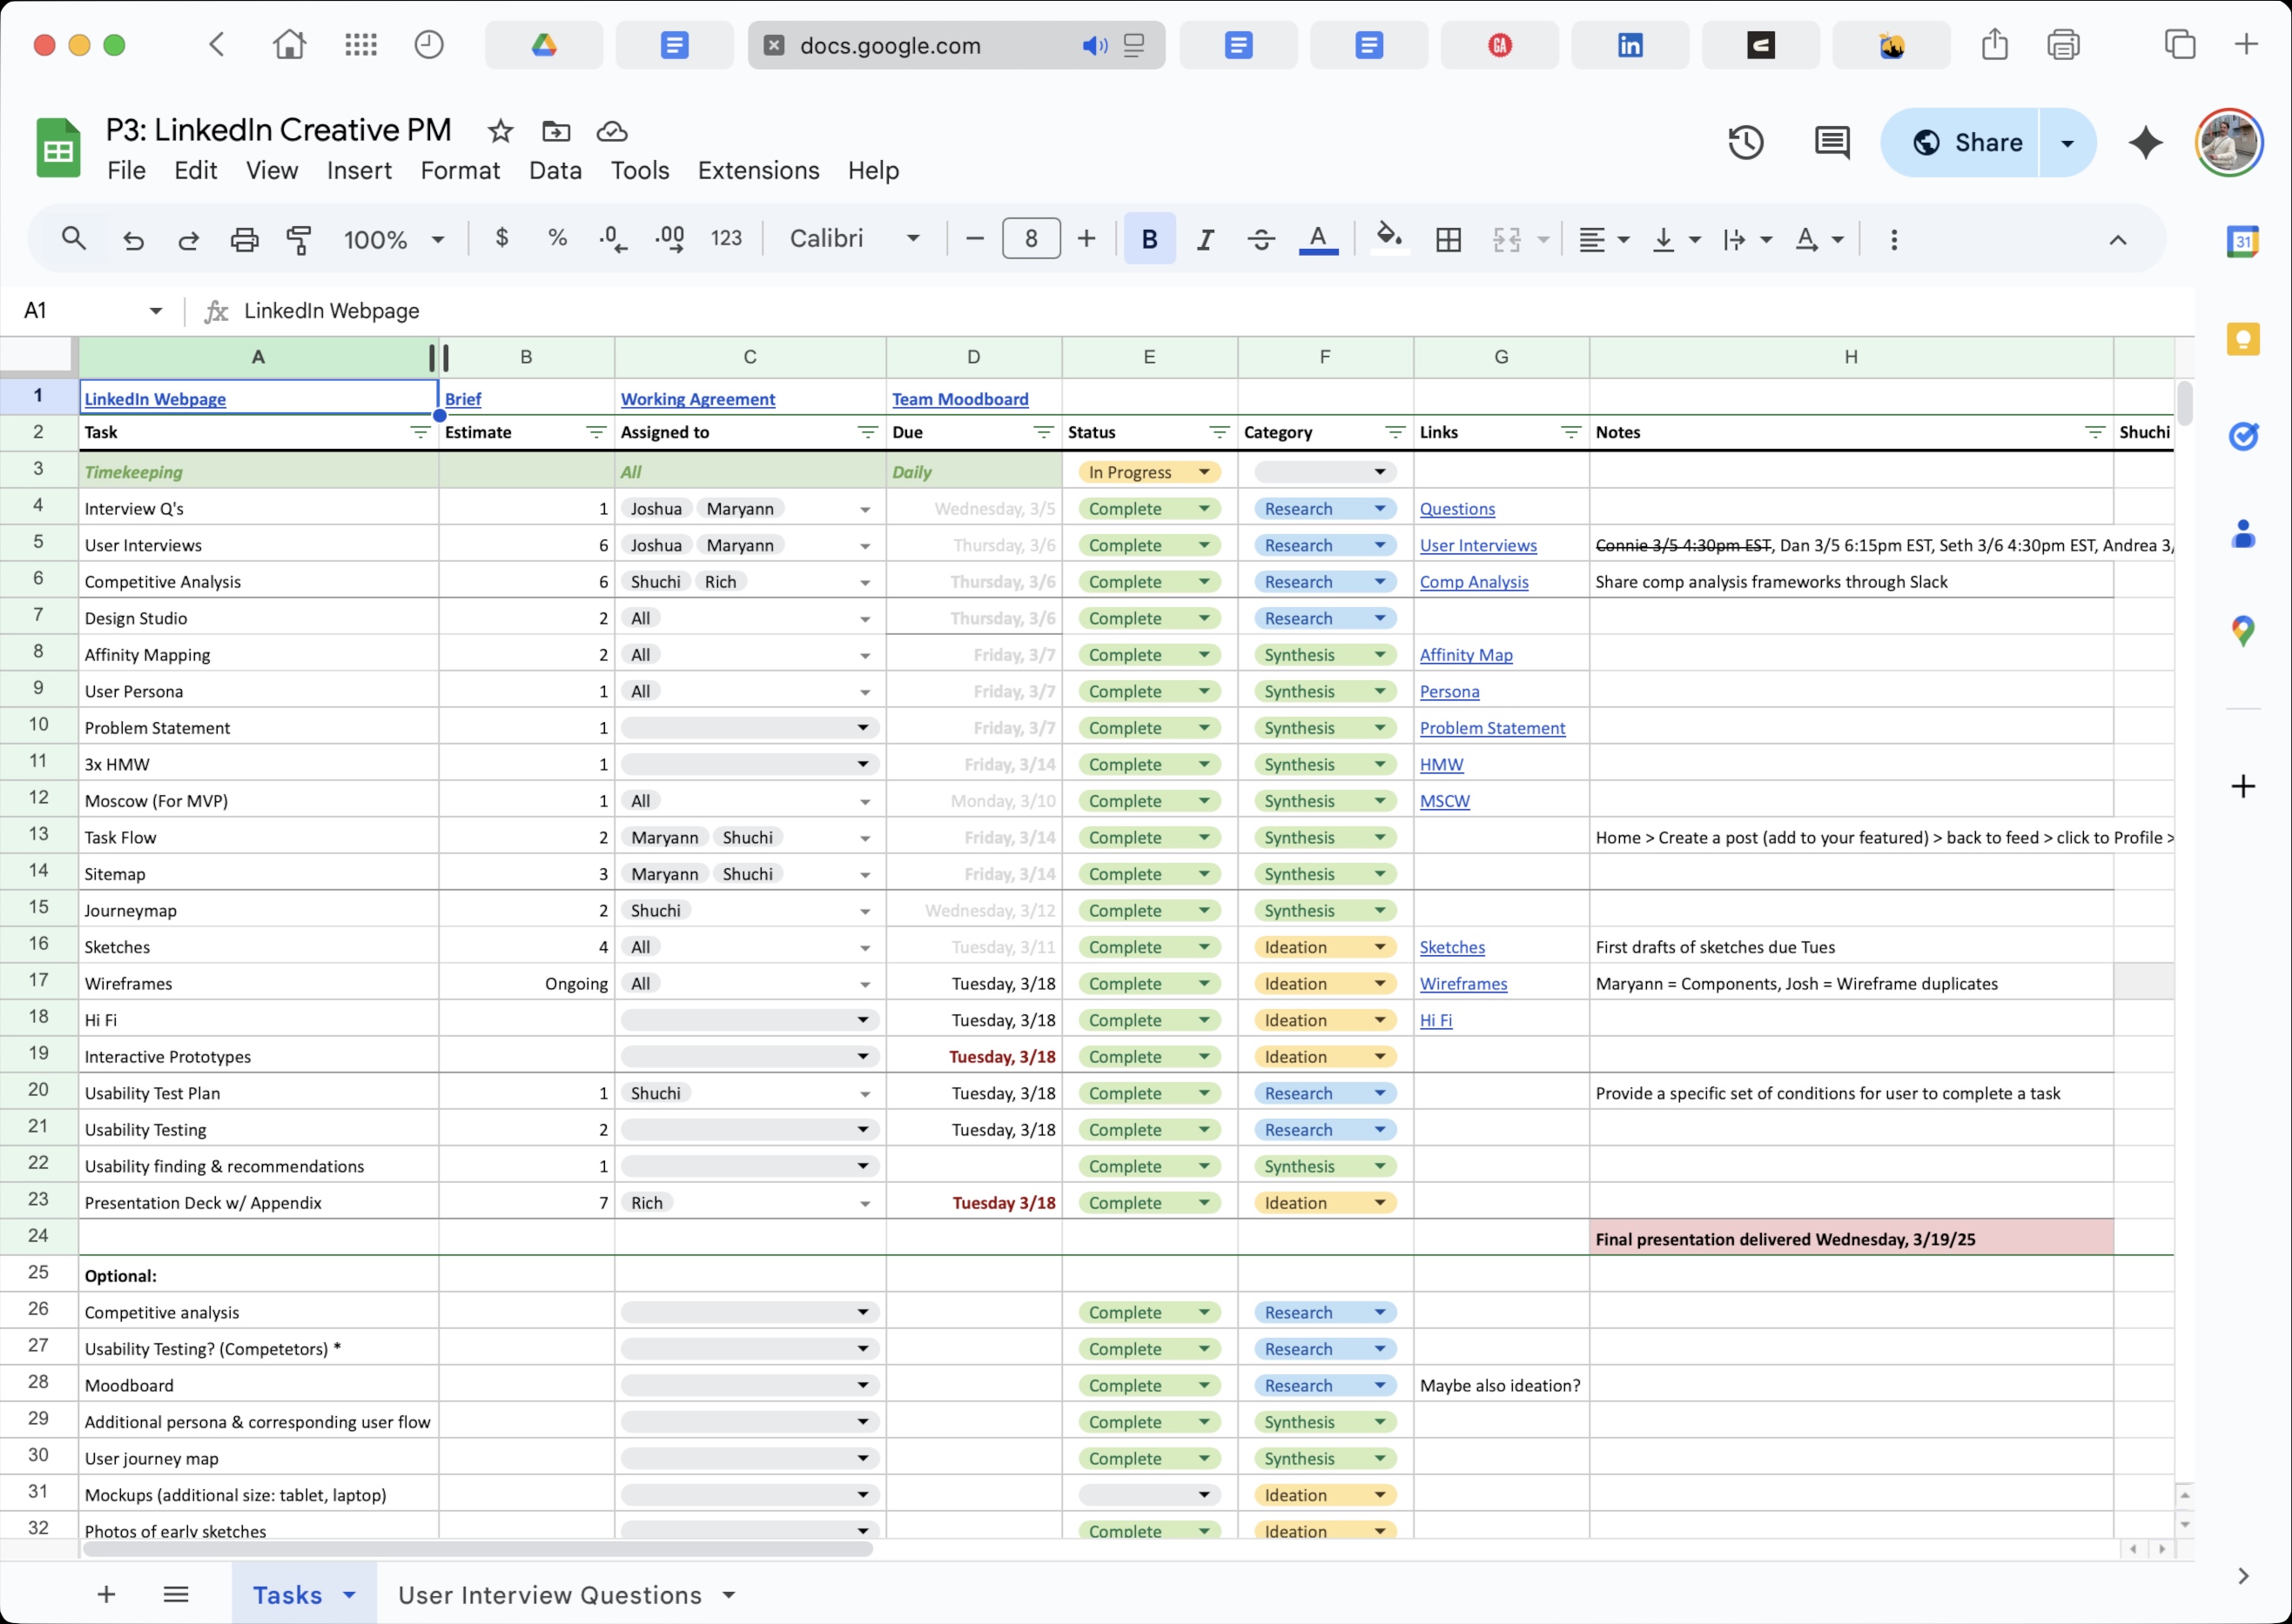The height and width of the screenshot is (1624, 2292).
Task: Format as percent
Action: point(557,238)
